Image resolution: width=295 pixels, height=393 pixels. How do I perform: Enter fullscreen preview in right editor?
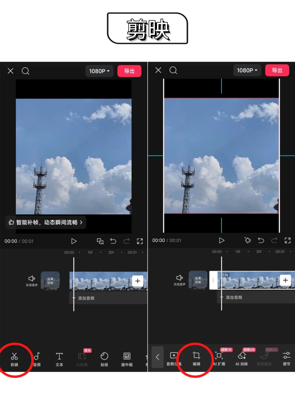pos(288,240)
